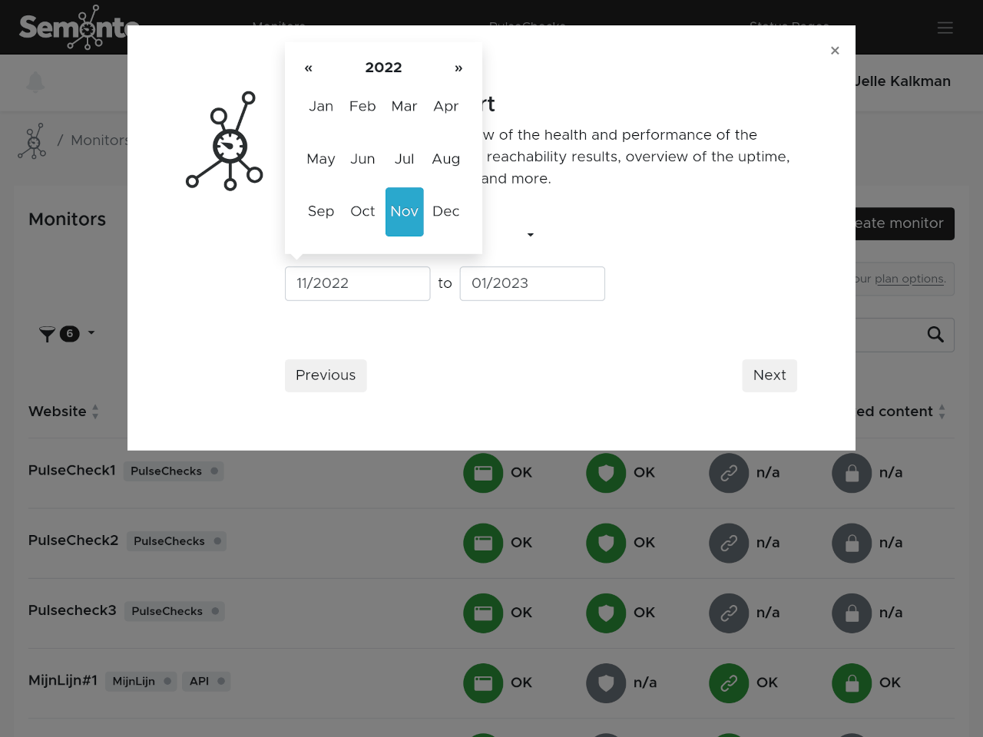The width and height of the screenshot is (983, 737).
Task: Choose Apr in the month picker
Action: click(445, 106)
